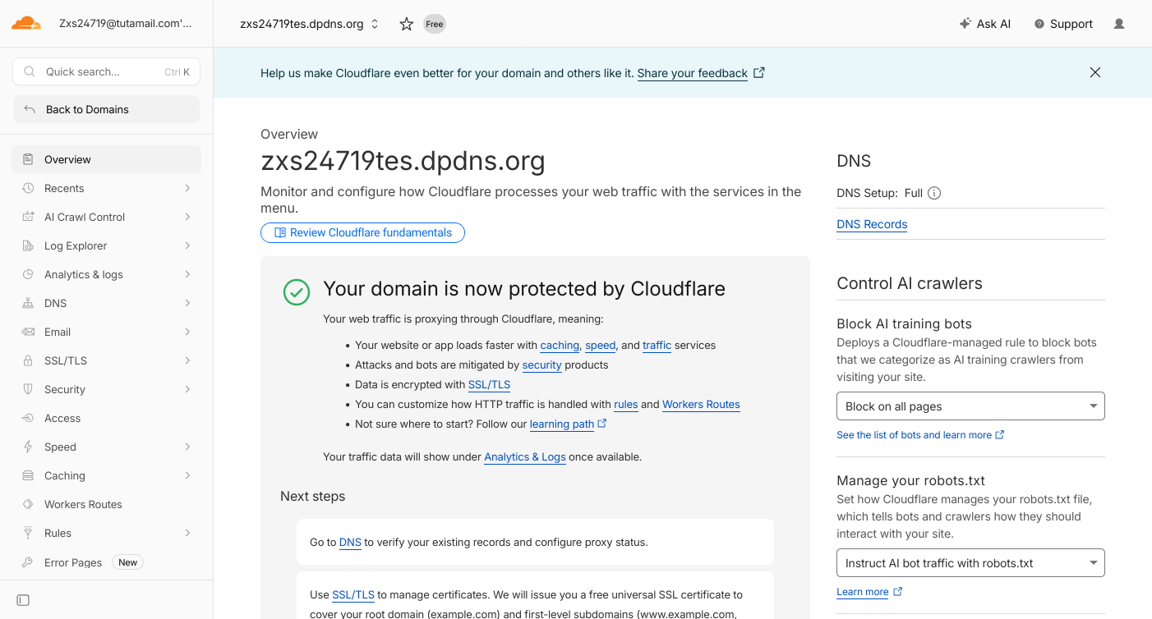
Task: Dismiss the feedback banner
Action: [x=1094, y=72]
